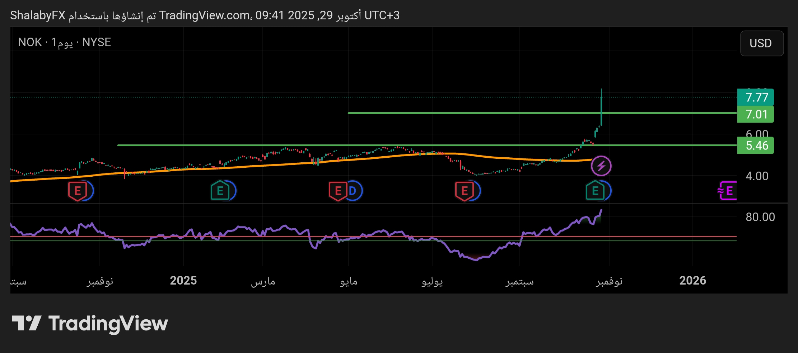Select the 7.01 horizontal line price tag
The width and height of the screenshot is (798, 353).
pos(755,114)
